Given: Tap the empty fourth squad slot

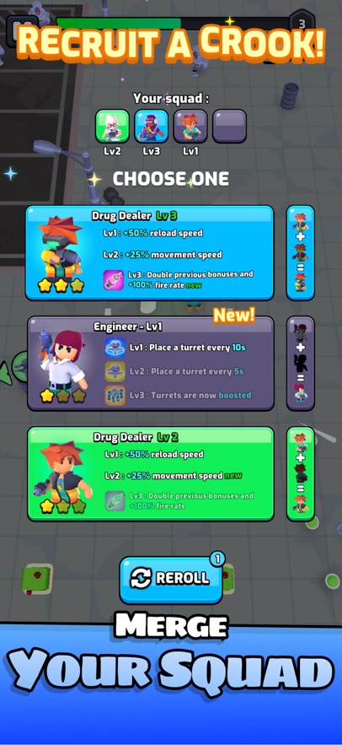Looking at the screenshot, I should [x=229, y=126].
